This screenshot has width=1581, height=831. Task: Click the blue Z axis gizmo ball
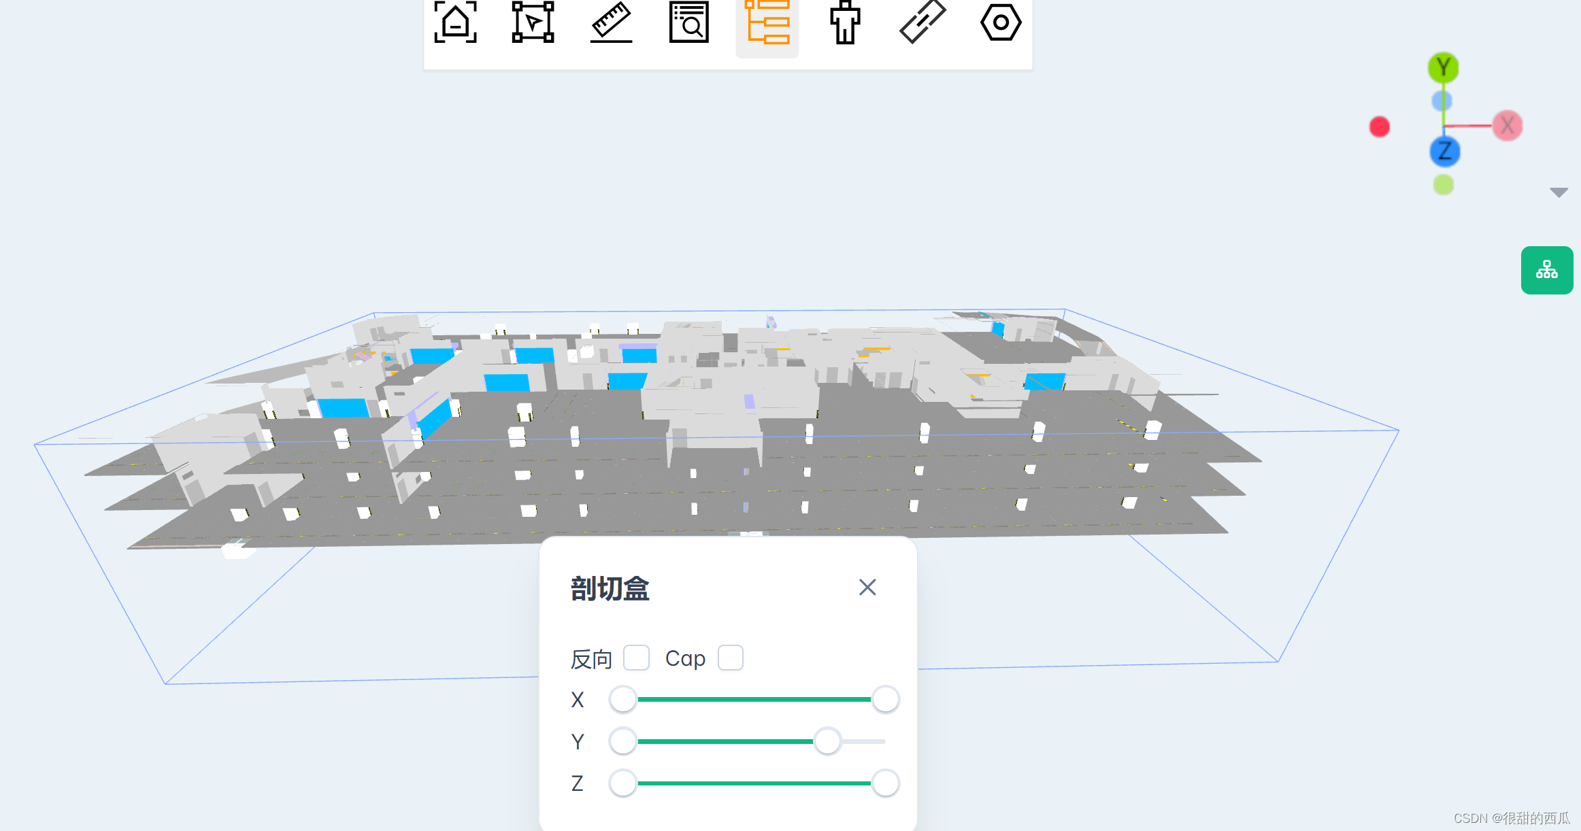coord(1444,151)
